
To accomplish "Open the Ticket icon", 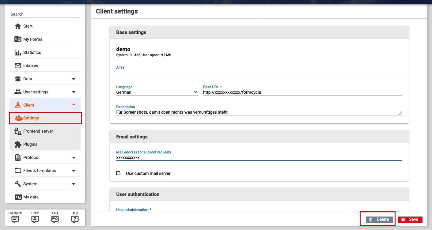I will (35, 219).
